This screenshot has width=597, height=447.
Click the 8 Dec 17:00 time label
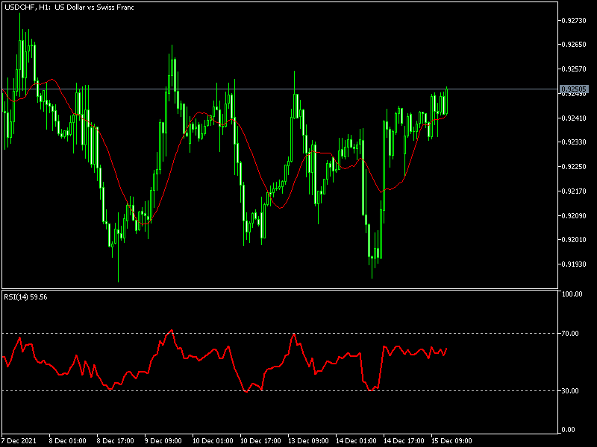coord(116,441)
